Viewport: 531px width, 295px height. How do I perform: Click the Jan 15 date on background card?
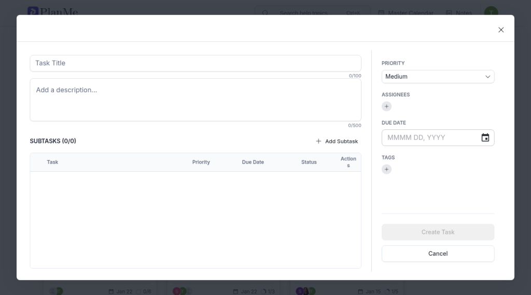point(373,291)
